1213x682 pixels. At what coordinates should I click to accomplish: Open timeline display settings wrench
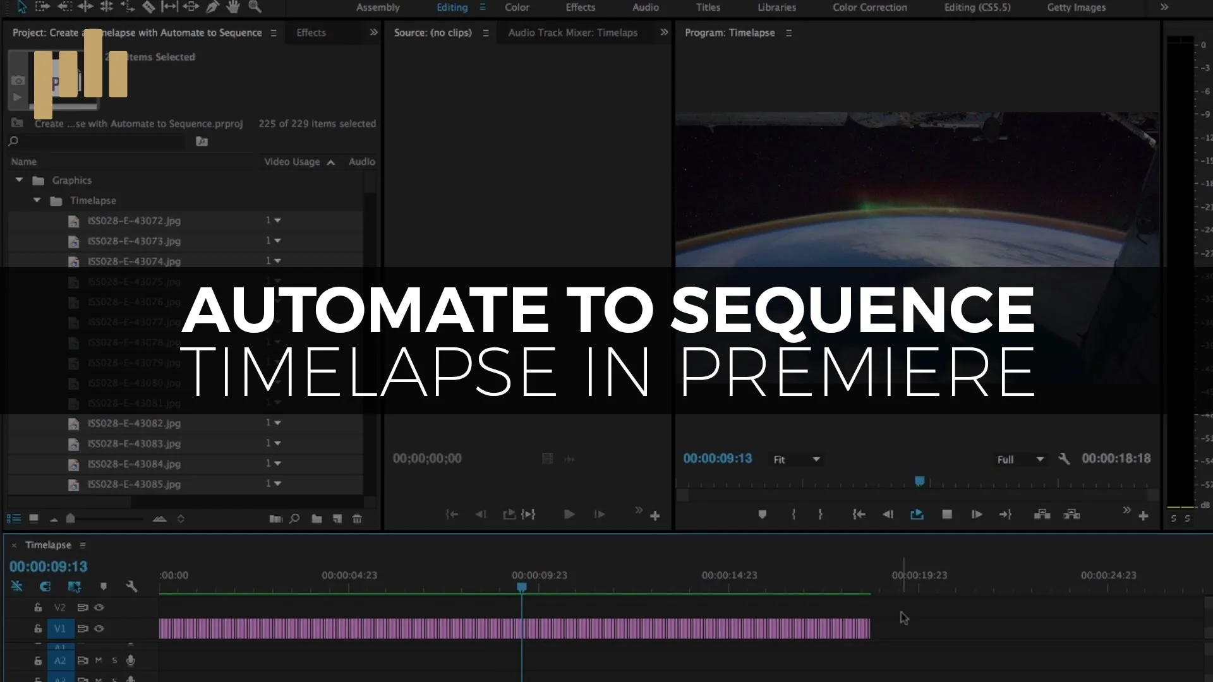click(131, 587)
